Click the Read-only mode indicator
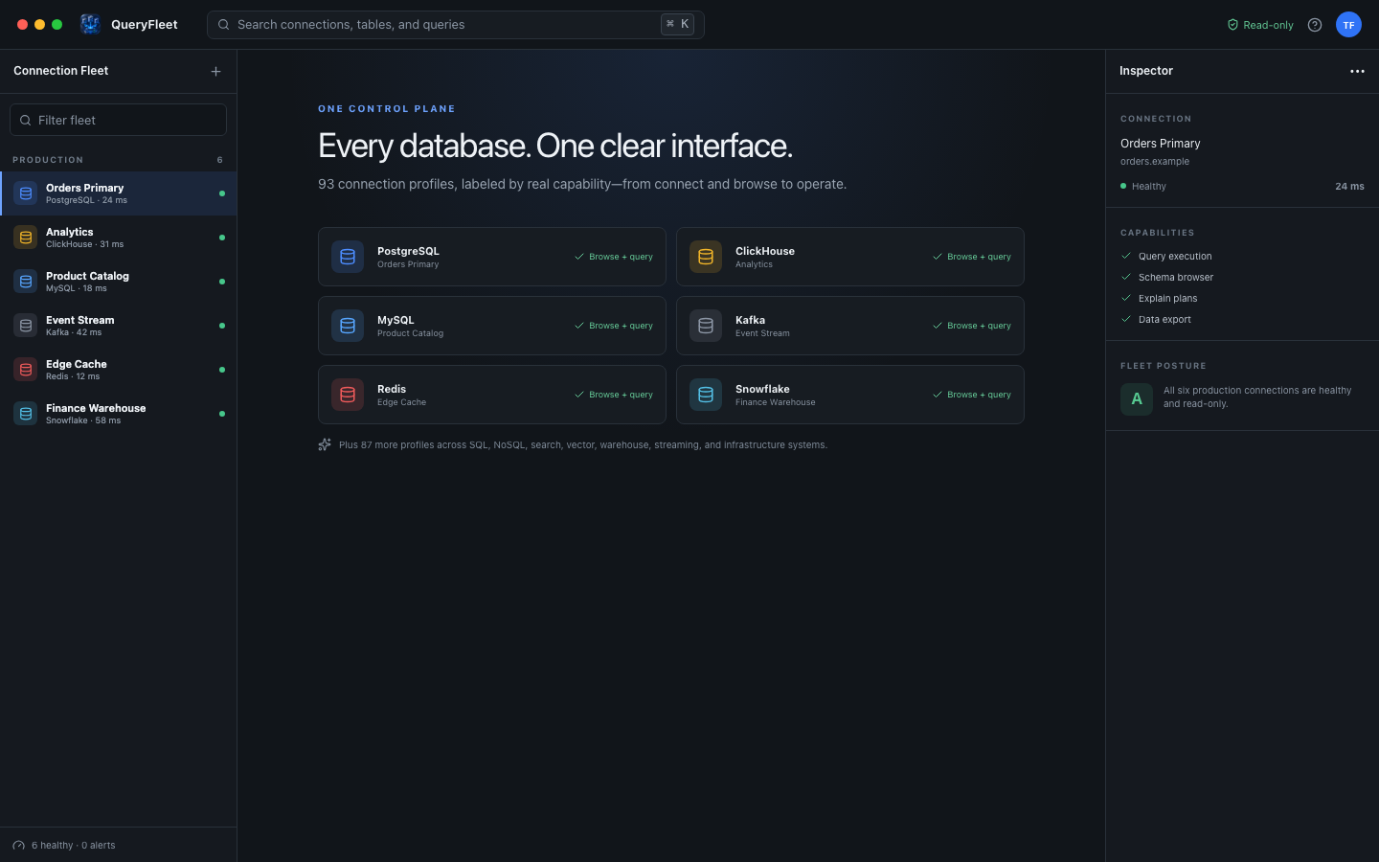 point(1260,25)
